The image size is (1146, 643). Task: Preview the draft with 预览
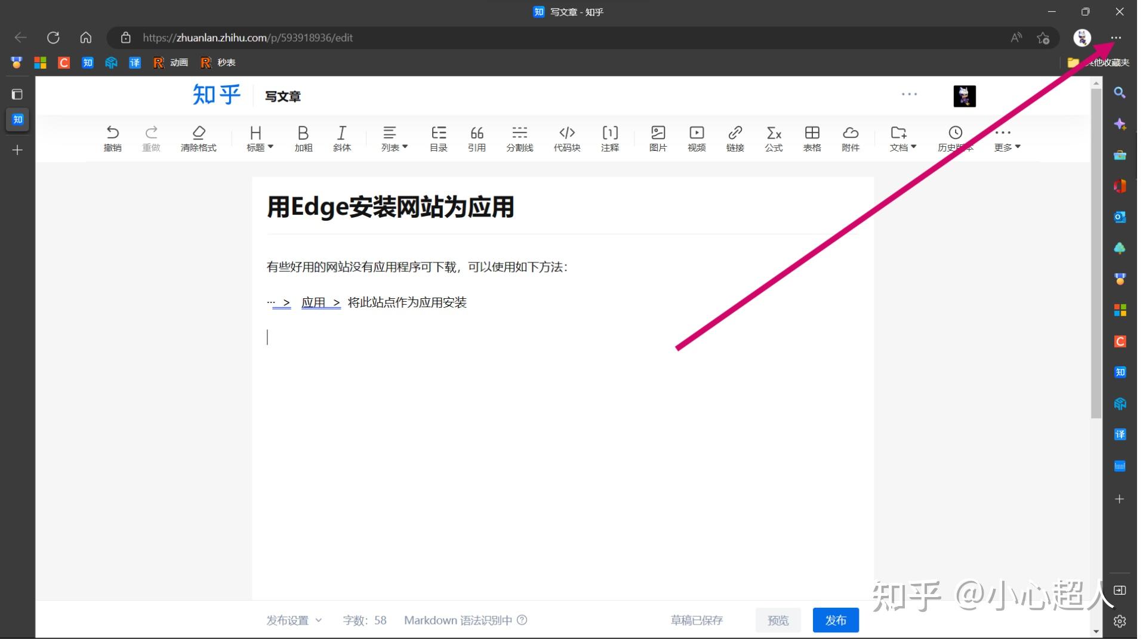[777, 620]
